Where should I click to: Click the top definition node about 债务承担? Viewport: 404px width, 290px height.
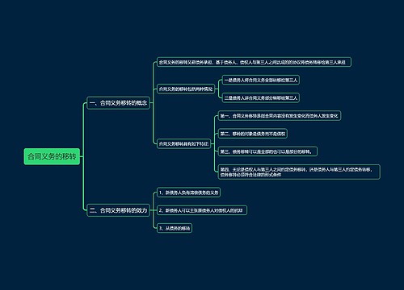click(254, 62)
